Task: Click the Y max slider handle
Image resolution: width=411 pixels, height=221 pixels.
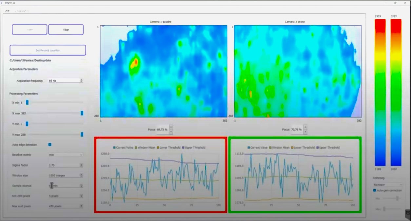Action: point(82,134)
